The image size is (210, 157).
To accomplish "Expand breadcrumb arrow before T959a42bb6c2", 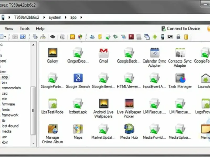I will pos(9,18).
